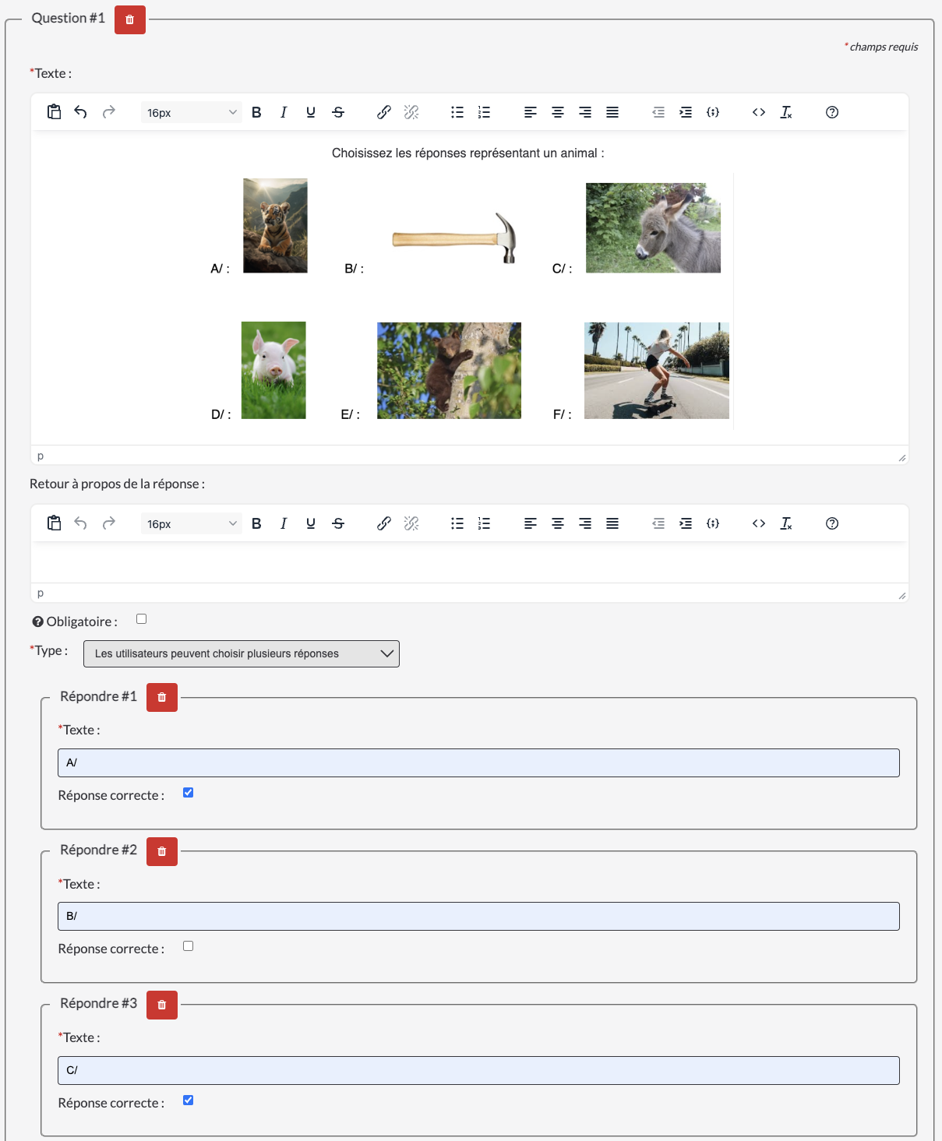Insert bullet list in Texte editor
The width and height of the screenshot is (942, 1141).
tap(457, 112)
